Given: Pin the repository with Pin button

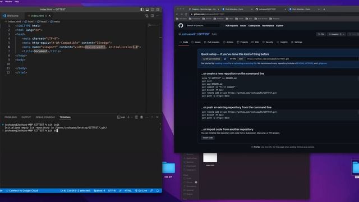Looking at the screenshot, I should [x=321, y=34].
